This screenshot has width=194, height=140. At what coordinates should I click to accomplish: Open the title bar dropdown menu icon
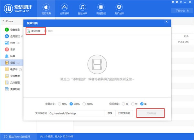pyautogui.click(x=181, y=2)
